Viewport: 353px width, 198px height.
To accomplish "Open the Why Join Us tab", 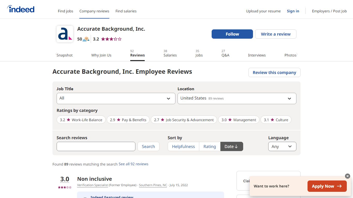I will pyautogui.click(x=101, y=55).
